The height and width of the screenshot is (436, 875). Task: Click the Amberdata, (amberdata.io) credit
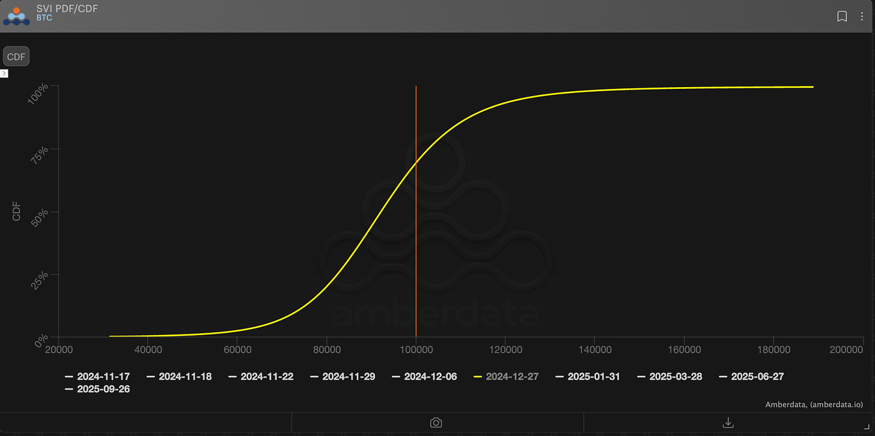point(814,405)
